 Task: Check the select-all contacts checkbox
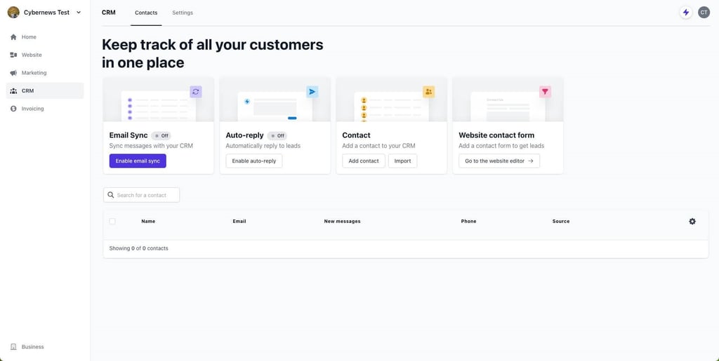112,222
